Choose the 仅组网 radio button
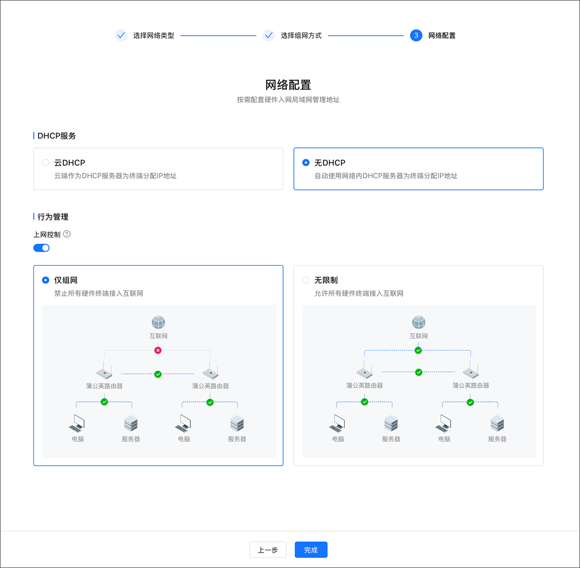This screenshot has width=580, height=568. click(x=46, y=280)
